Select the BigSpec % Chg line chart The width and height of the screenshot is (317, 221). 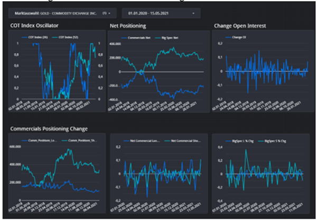click(x=261, y=174)
